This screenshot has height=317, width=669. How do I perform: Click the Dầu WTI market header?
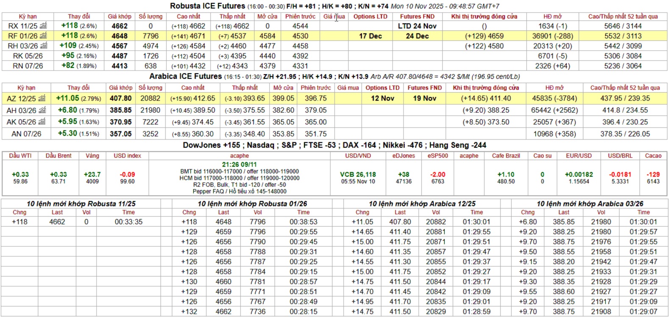[20, 156]
